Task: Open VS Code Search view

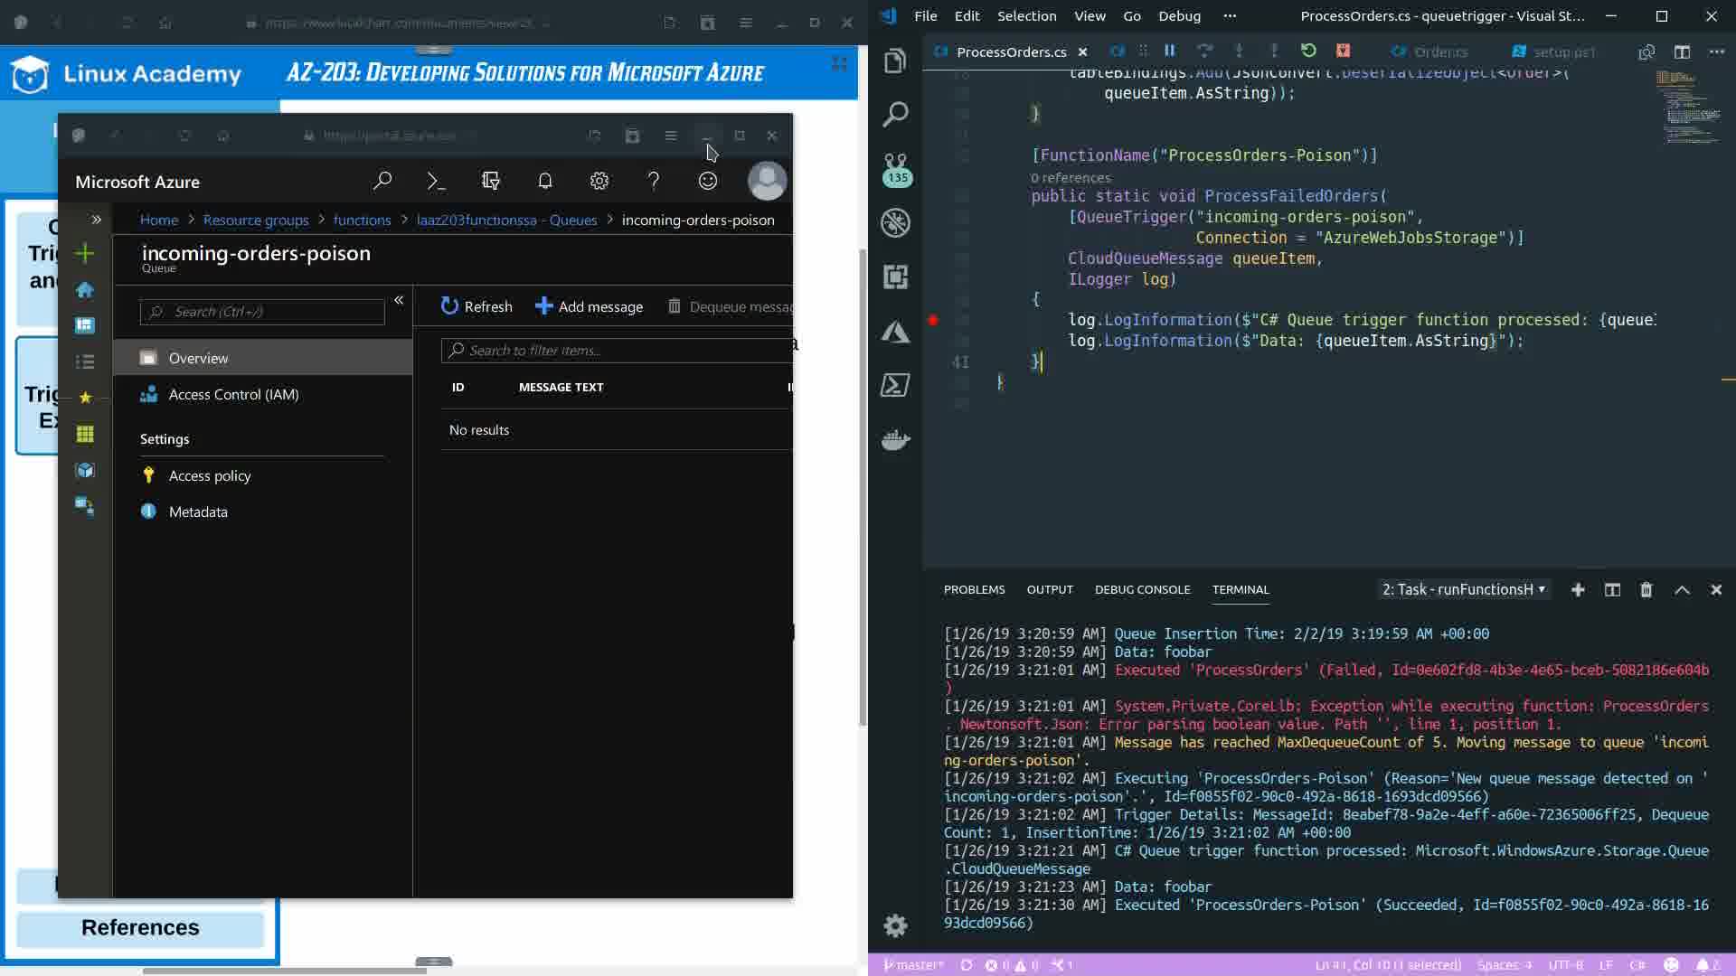Action: pyautogui.click(x=895, y=115)
